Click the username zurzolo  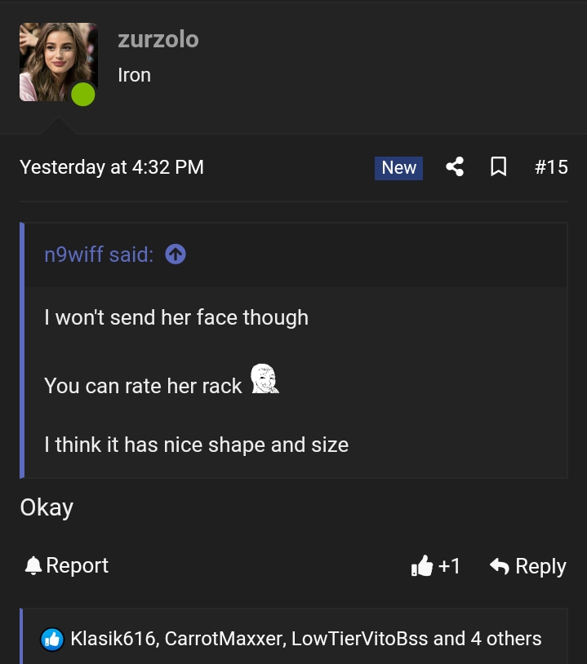158,39
